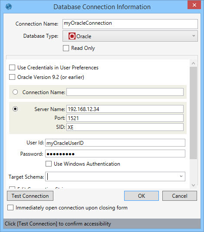Click the Database Connection Information title text
204x232 pixels.
coord(102,7)
